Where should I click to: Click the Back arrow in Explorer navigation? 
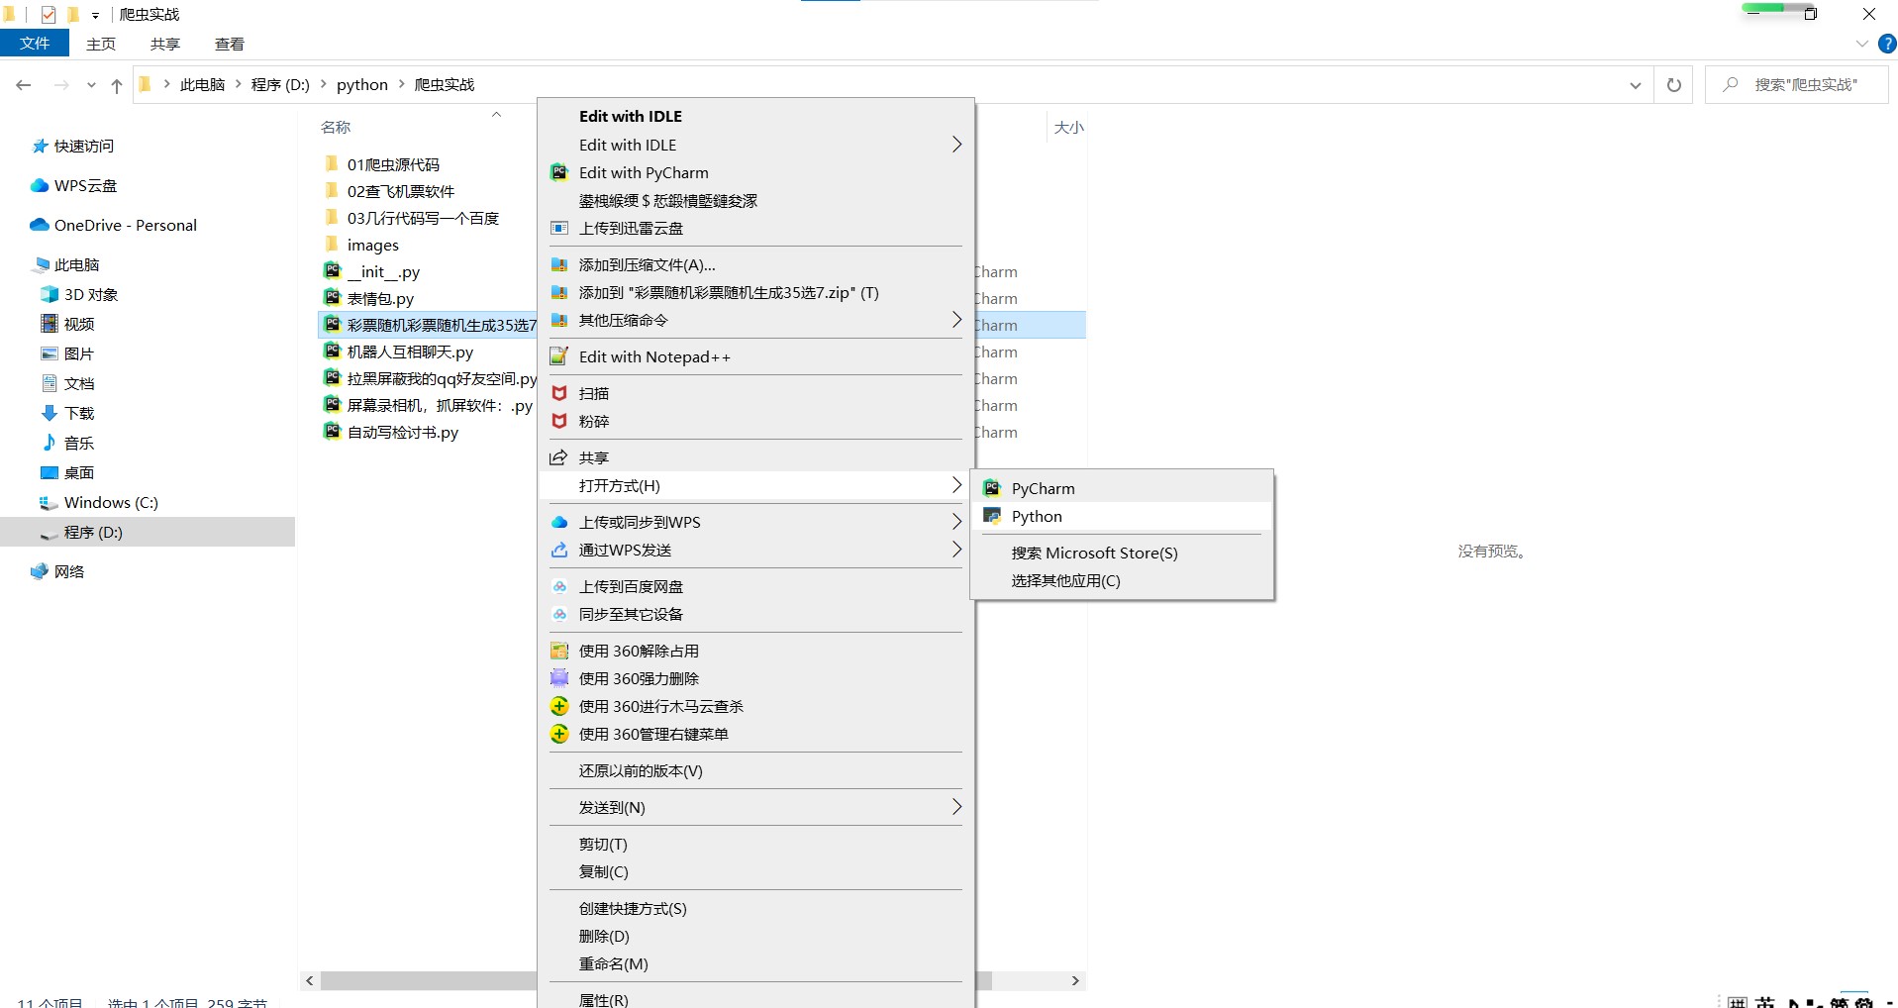click(x=24, y=85)
